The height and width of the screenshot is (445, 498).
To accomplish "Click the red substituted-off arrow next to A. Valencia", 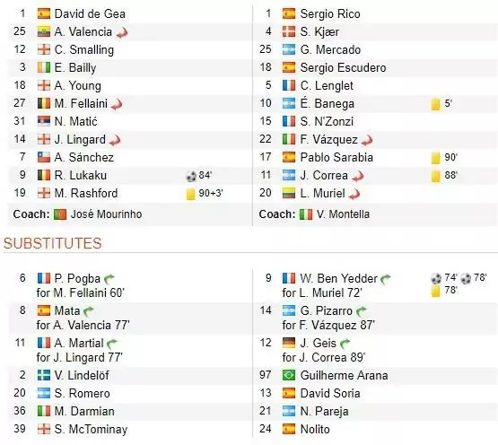I will [x=122, y=32].
